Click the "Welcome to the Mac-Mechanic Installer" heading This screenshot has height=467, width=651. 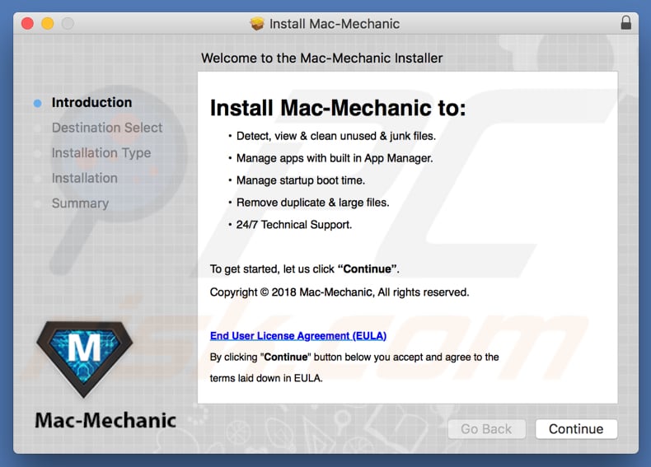322,58
